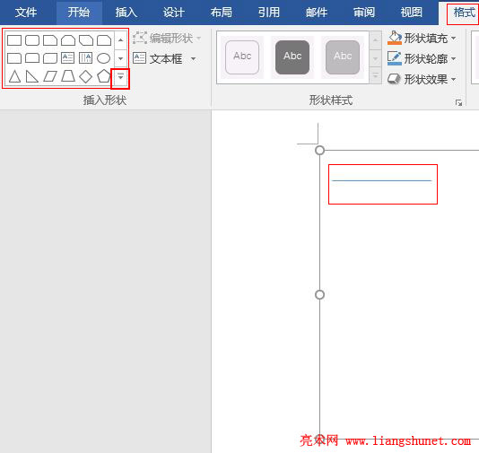Switch to the 布局 tab
The image size is (479, 453).
[x=222, y=13]
